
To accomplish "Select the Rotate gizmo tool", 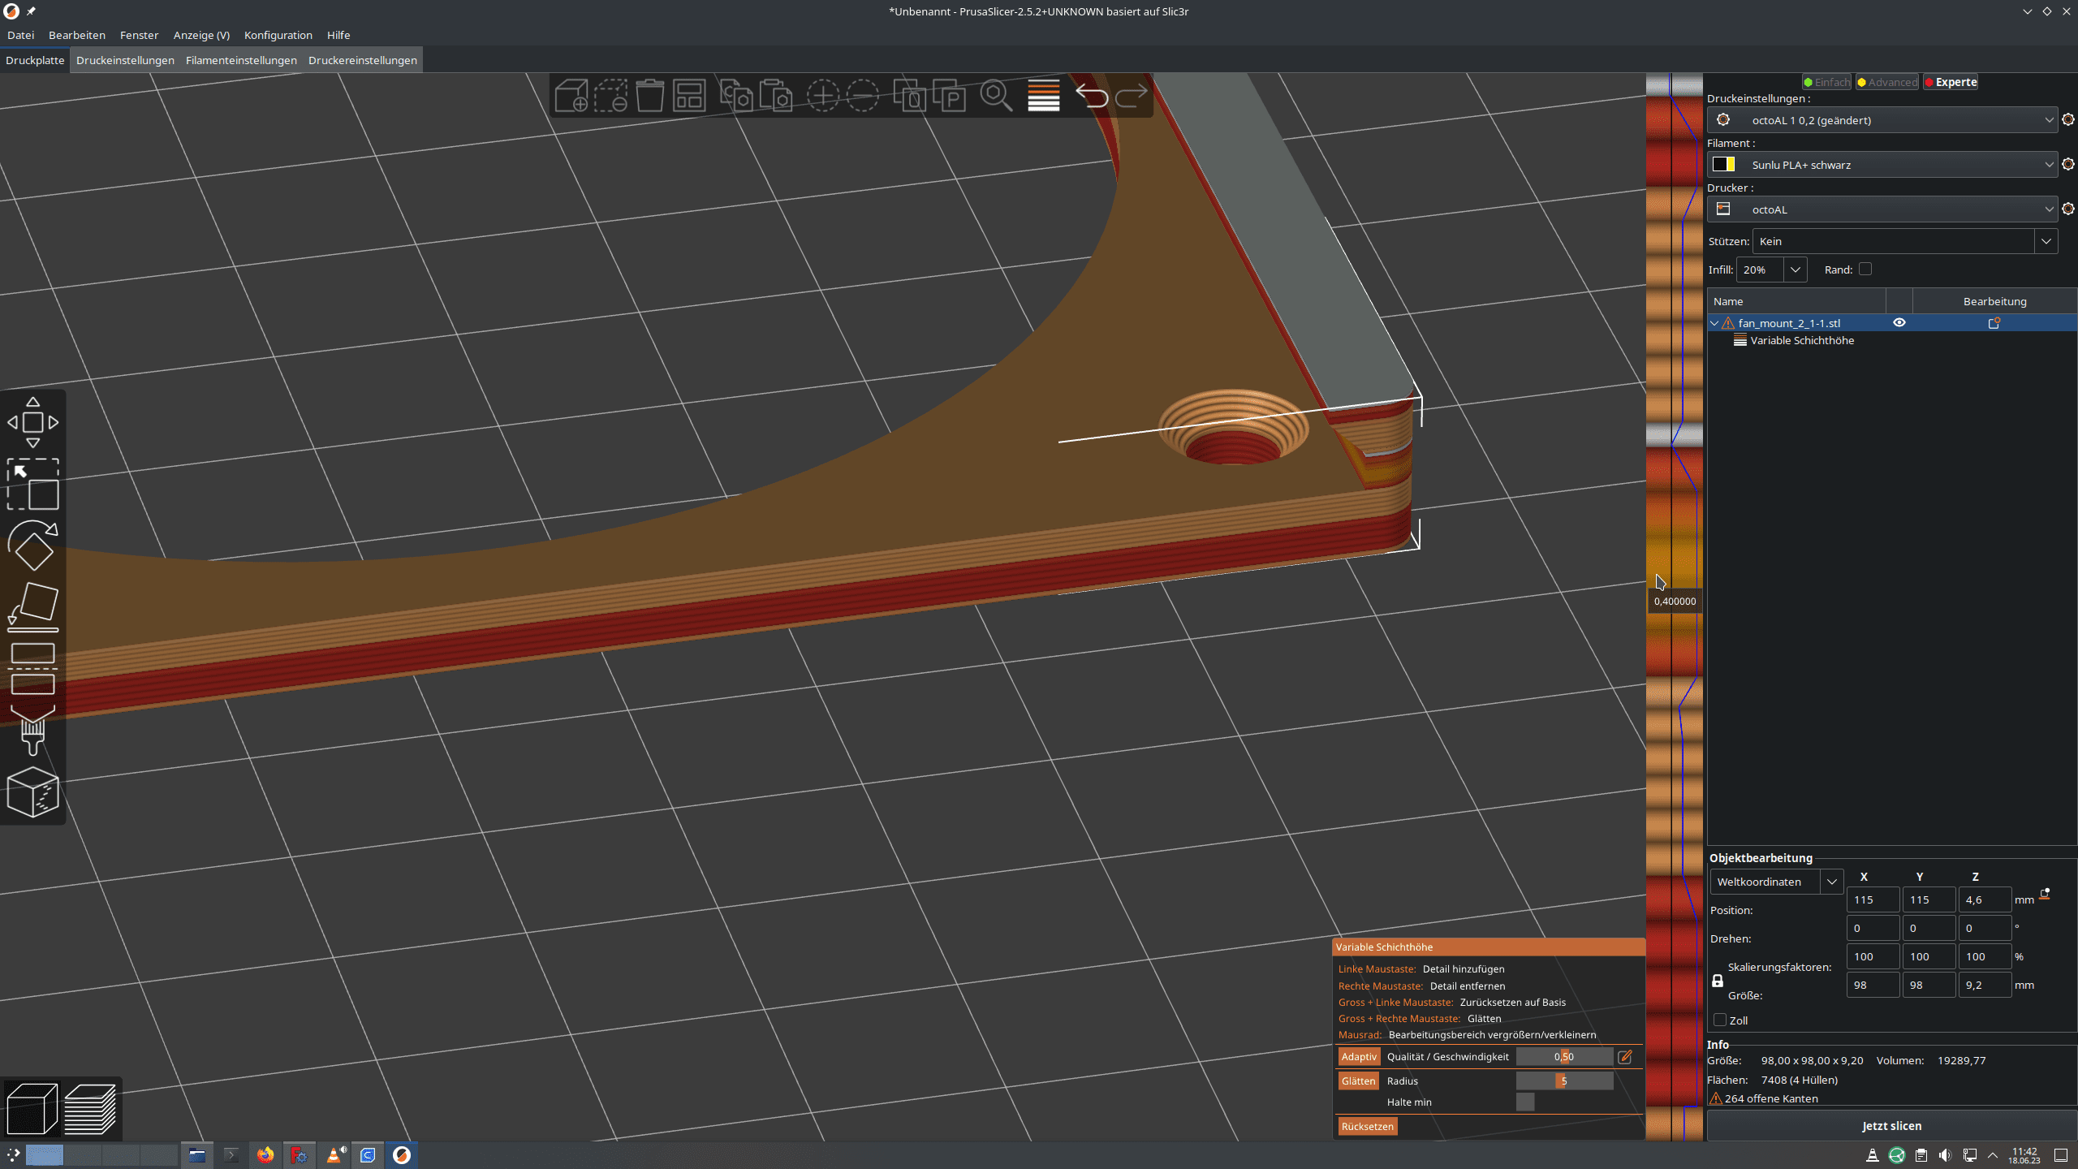I will click(32, 546).
